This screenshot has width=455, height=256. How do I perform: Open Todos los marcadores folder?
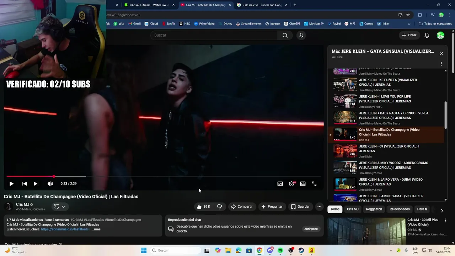pos(435,24)
